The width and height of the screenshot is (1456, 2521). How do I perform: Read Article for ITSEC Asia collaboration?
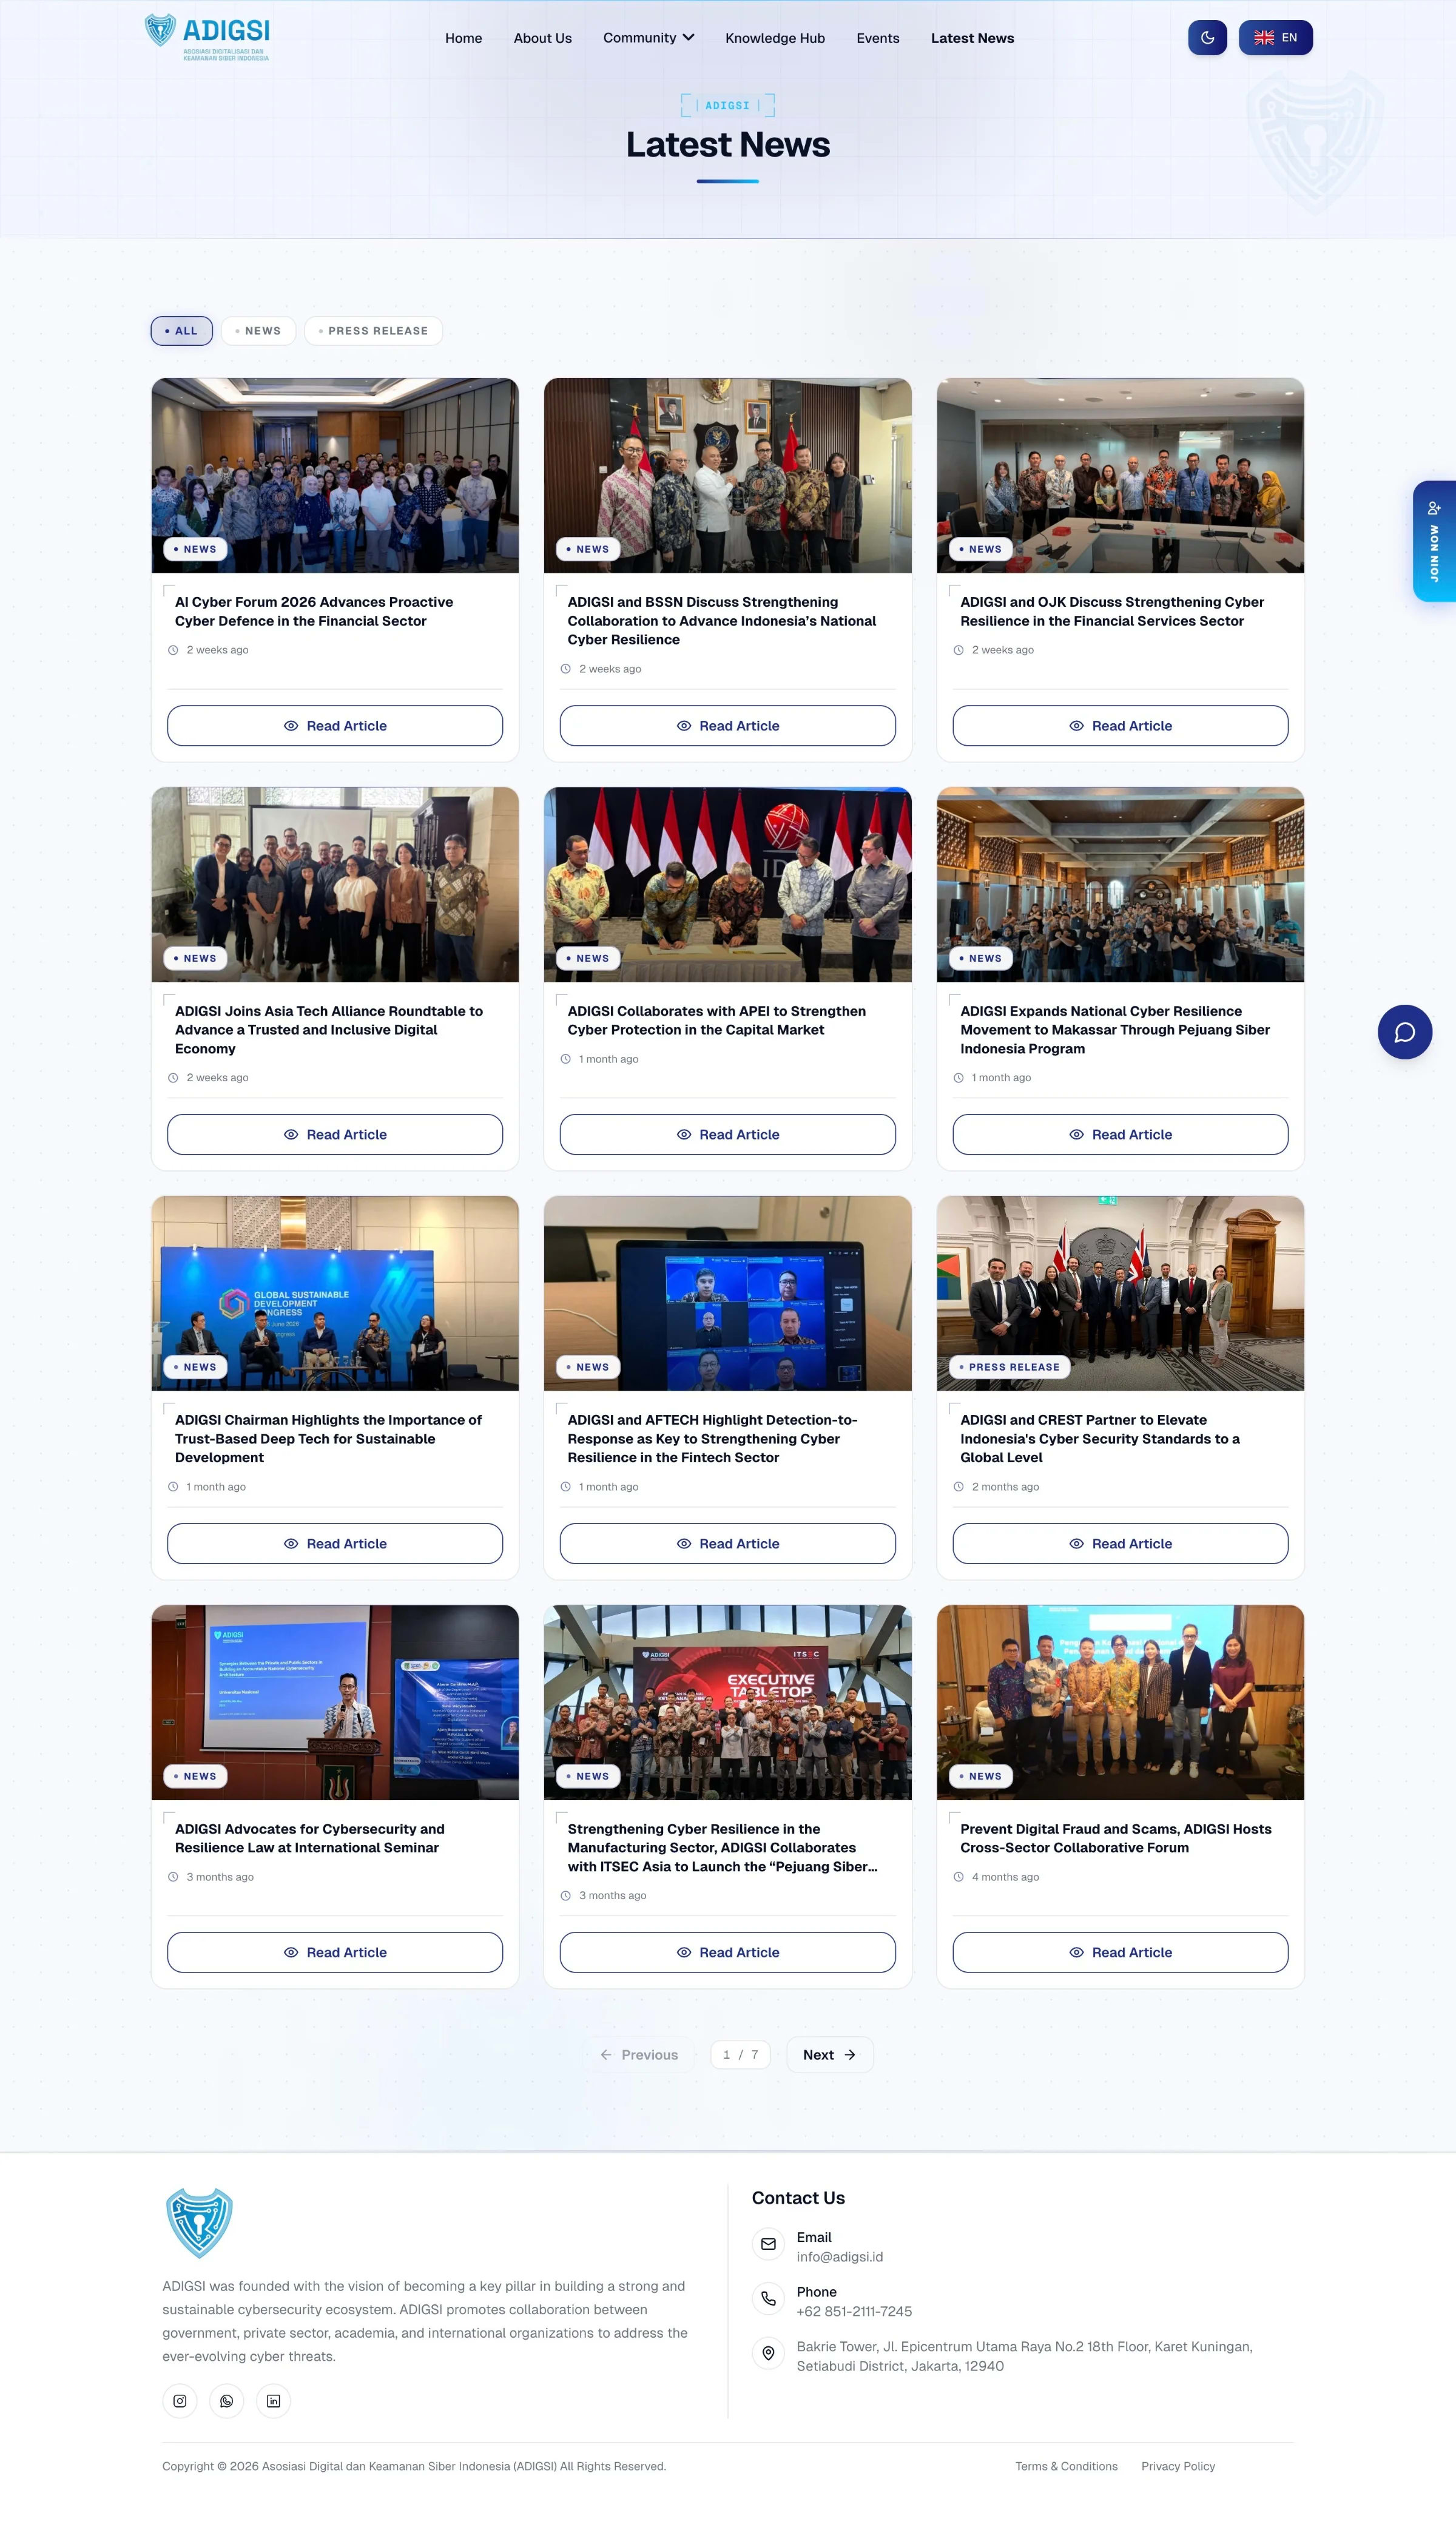[727, 1952]
